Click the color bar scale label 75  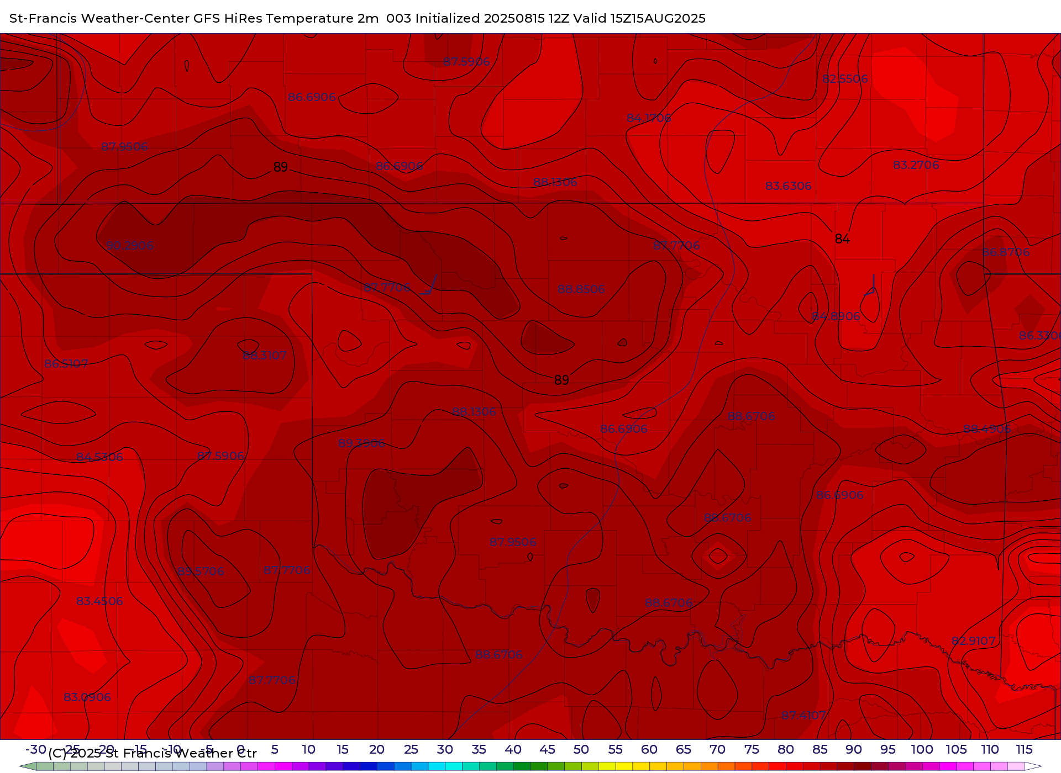pyautogui.click(x=752, y=749)
